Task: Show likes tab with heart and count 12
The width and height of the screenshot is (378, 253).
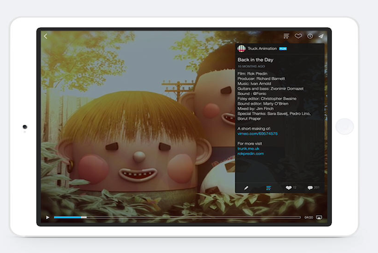Action: point(291,187)
